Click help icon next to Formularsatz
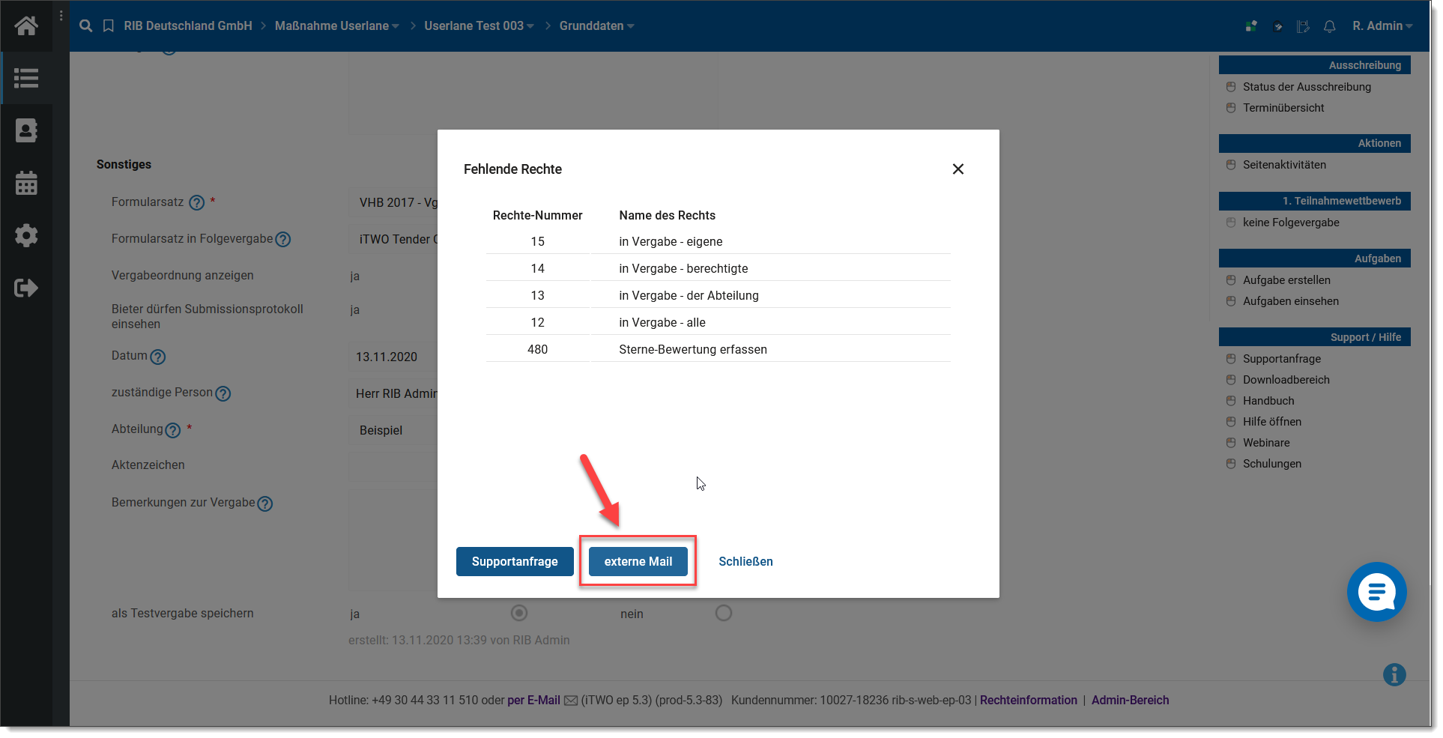Viewport: 1443px width, 738px height. (x=196, y=203)
